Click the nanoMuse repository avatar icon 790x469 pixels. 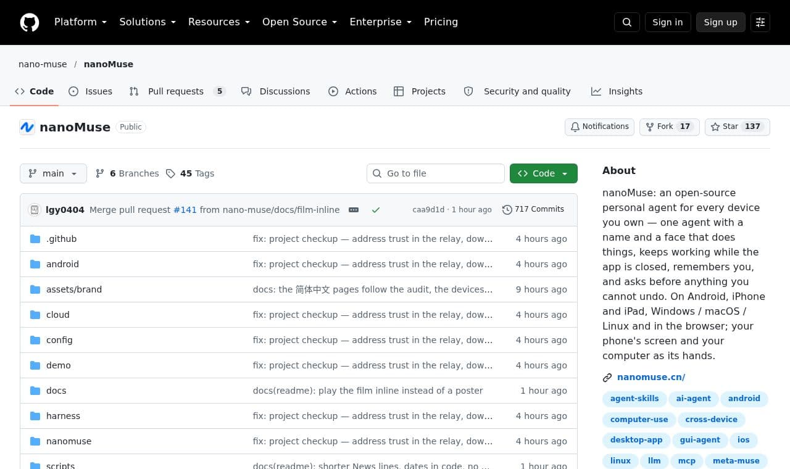tap(27, 127)
